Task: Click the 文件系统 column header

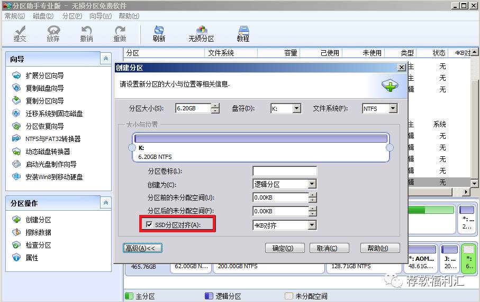Action: coord(231,53)
